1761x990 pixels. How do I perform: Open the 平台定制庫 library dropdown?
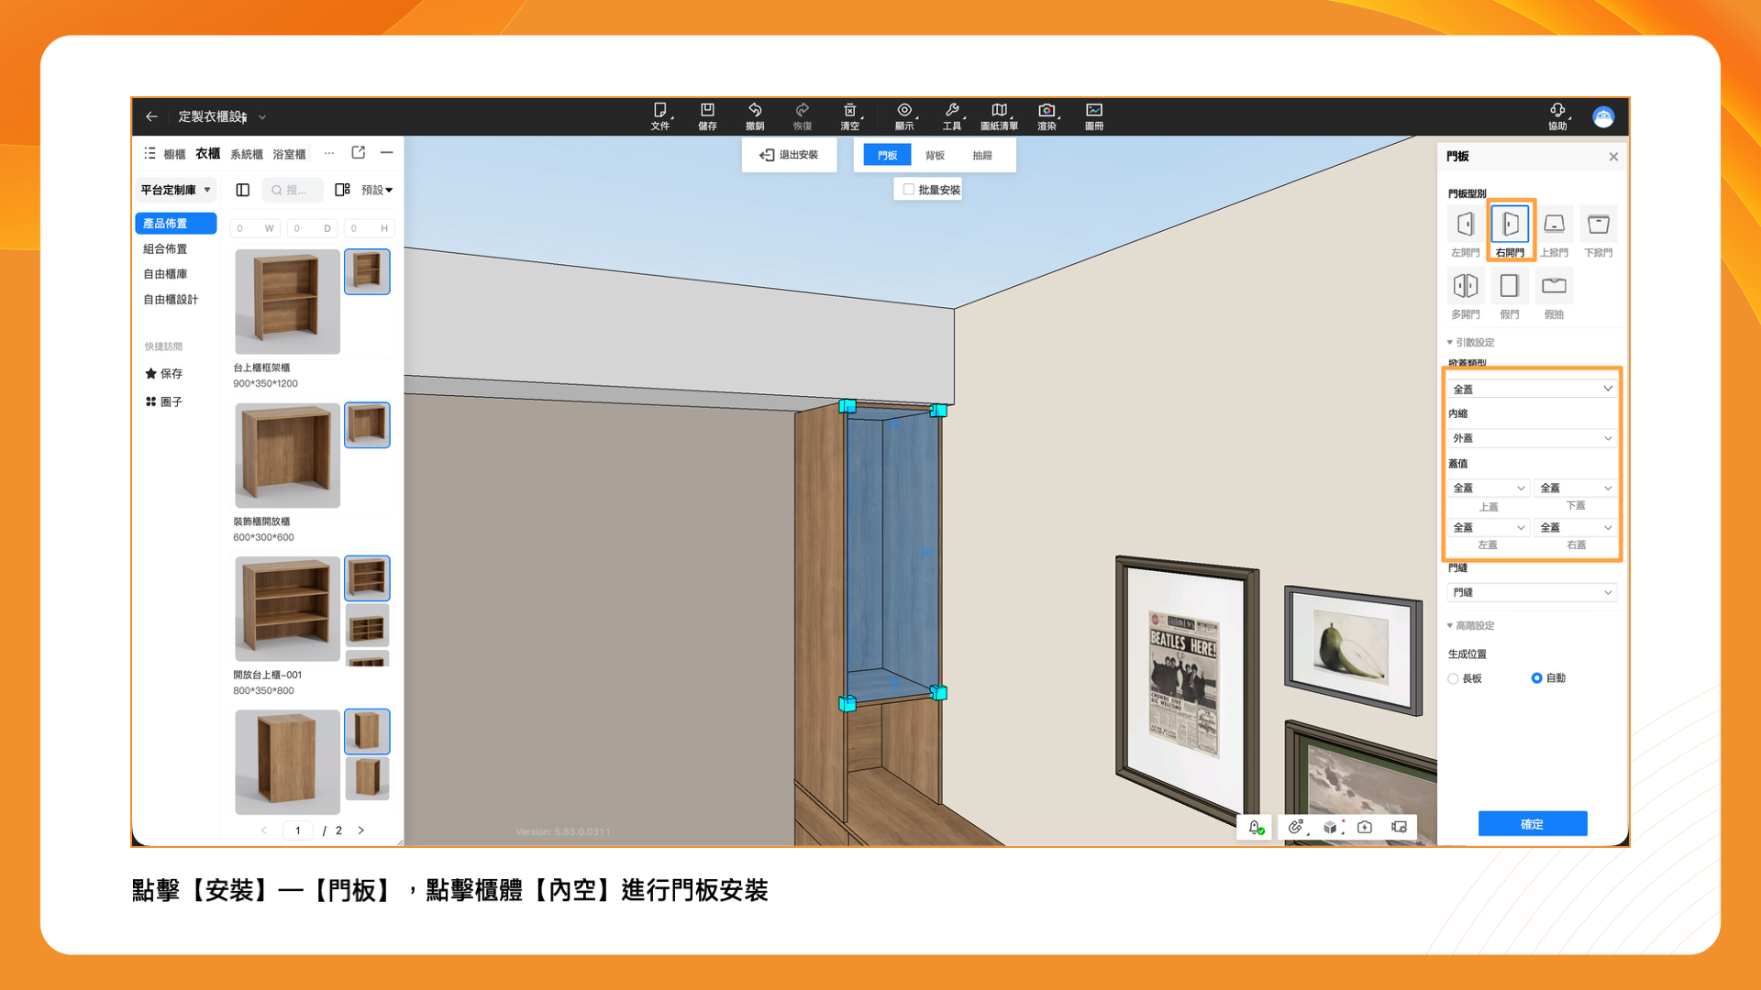pyautogui.click(x=176, y=190)
